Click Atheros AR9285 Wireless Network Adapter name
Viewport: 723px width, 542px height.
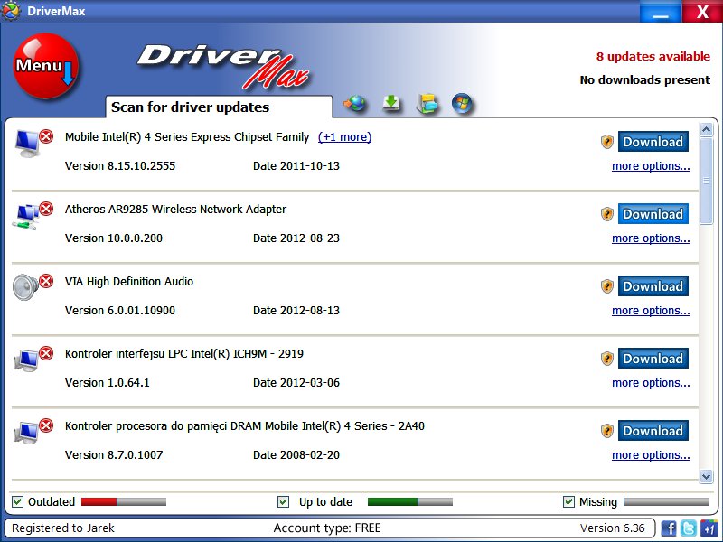(x=175, y=210)
